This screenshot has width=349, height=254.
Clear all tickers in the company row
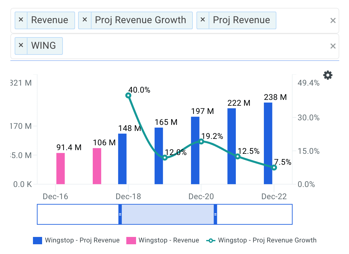click(x=333, y=46)
